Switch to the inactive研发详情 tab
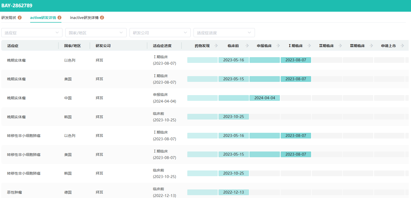411x198 pixels. 84,18
